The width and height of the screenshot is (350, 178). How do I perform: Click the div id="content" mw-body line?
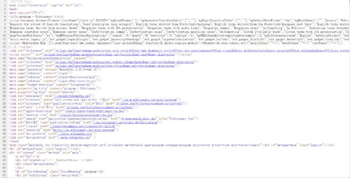45,153
